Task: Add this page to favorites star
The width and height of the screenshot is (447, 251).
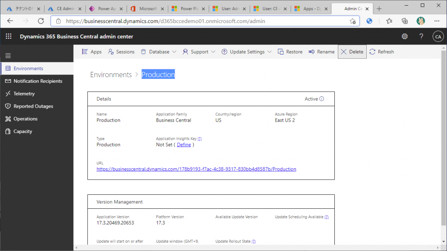Action: pos(353,21)
